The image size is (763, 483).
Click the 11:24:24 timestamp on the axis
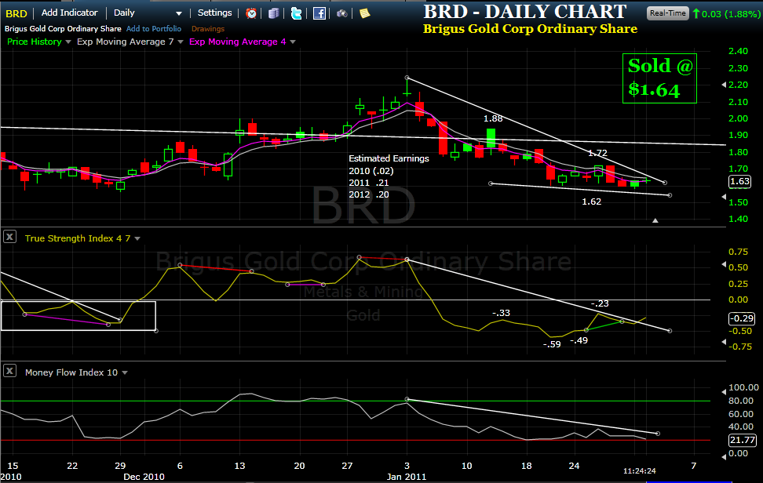(x=640, y=471)
